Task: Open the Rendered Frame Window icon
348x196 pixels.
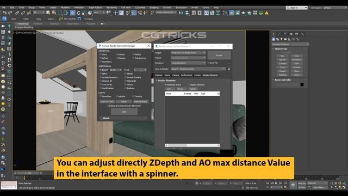Action: coord(238,13)
